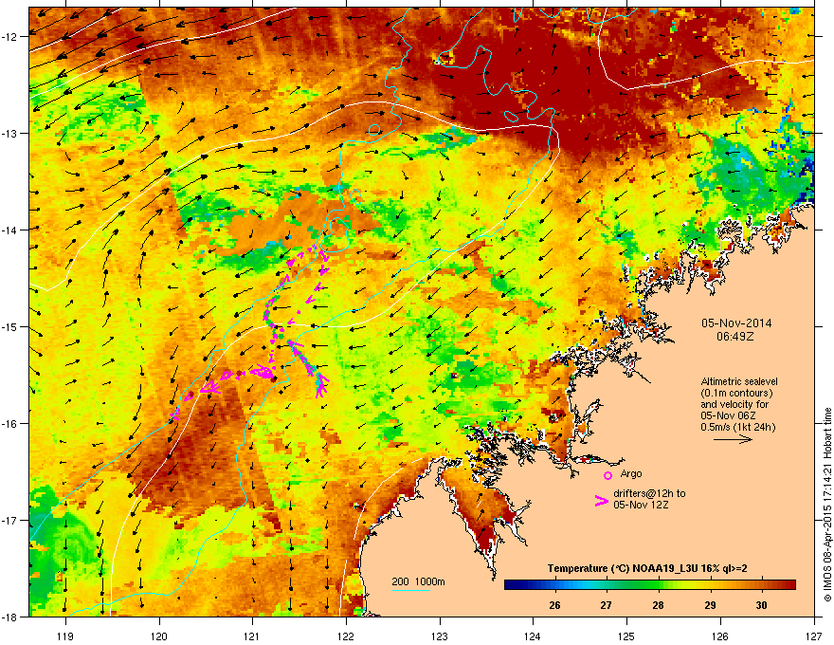Screen dimensions: 834x645
Task: Click longitude axis label 126
Action: click(720, 636)
